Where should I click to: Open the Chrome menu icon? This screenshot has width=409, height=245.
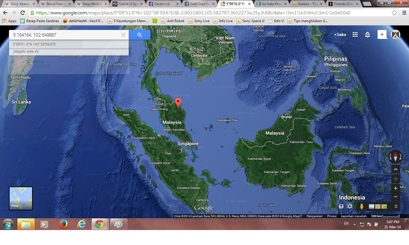(404, 13)
